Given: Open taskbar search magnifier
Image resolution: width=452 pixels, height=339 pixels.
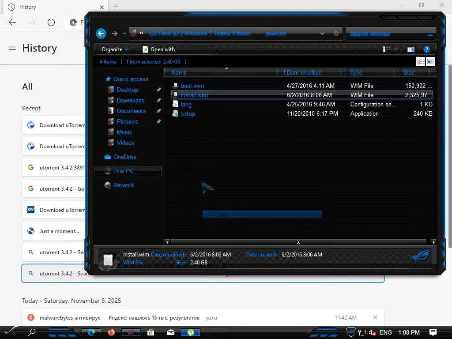Looking at the screenshot, I should coord(32,332).
